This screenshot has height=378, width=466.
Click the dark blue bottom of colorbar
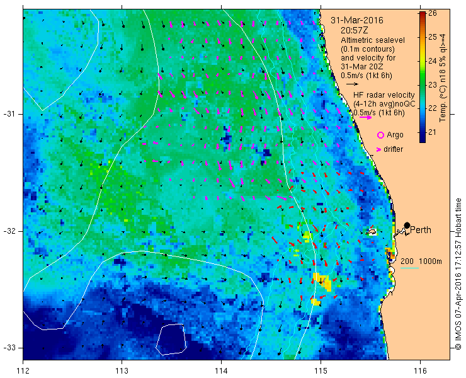pos(423,139)
